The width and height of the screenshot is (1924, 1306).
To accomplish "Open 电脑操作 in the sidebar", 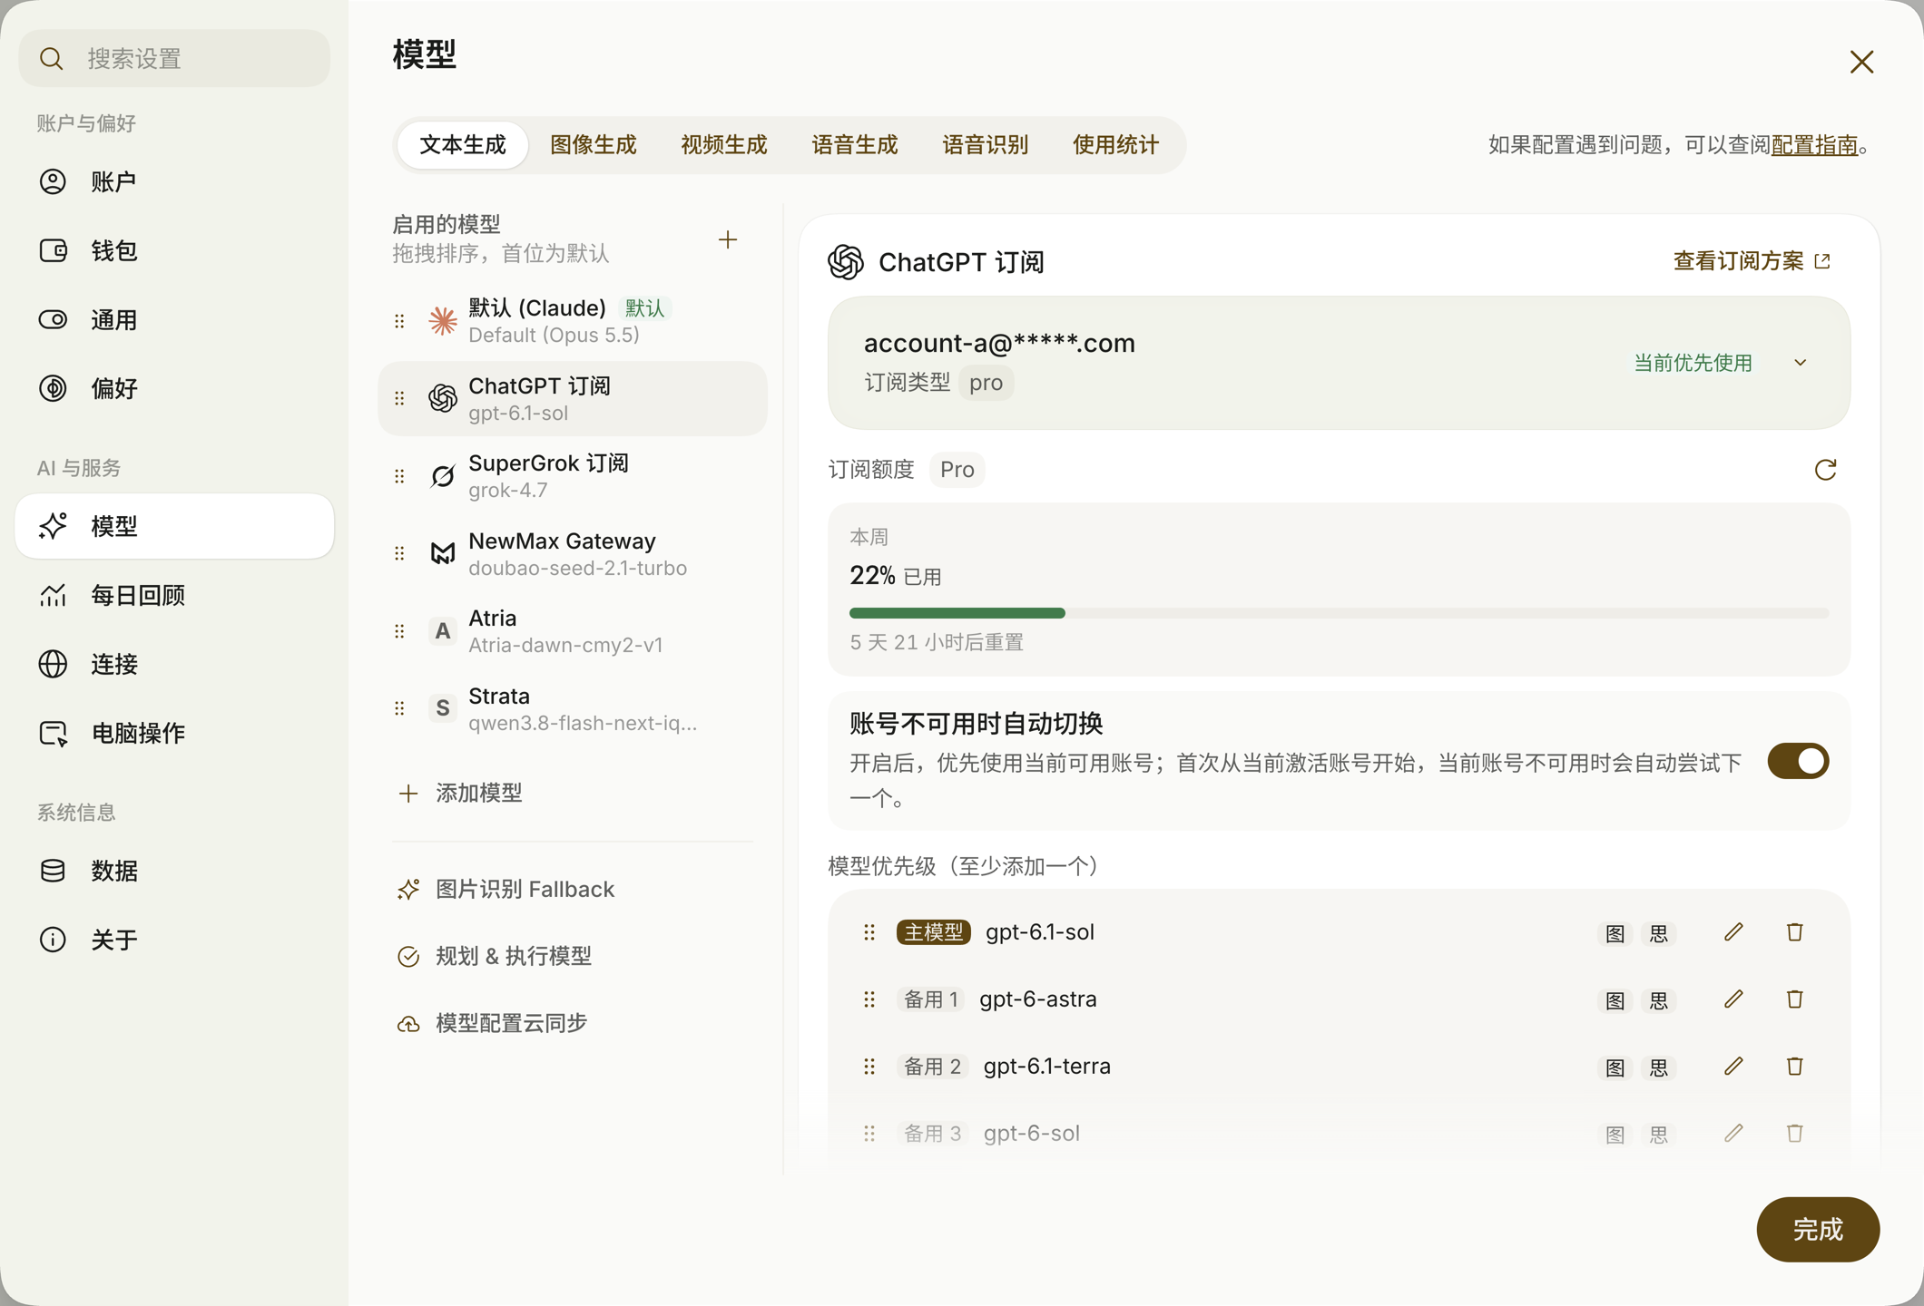I will [175, 733].
